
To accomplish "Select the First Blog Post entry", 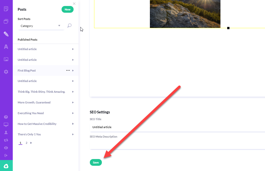I will click(27, 71).
